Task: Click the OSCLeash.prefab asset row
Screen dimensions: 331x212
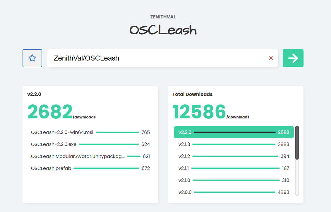Action: (90, 168)
